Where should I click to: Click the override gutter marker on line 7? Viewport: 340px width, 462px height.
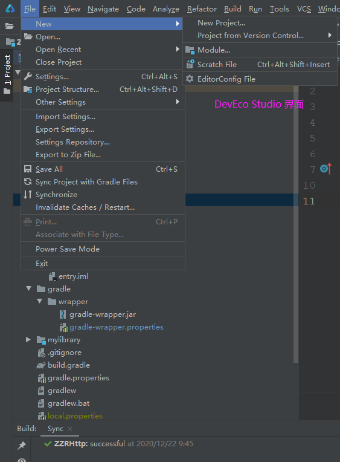326,169
